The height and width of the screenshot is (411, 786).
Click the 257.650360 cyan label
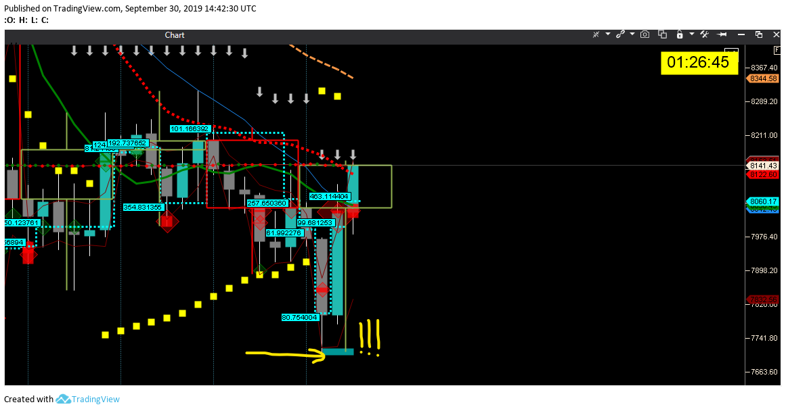coord(267,203)
